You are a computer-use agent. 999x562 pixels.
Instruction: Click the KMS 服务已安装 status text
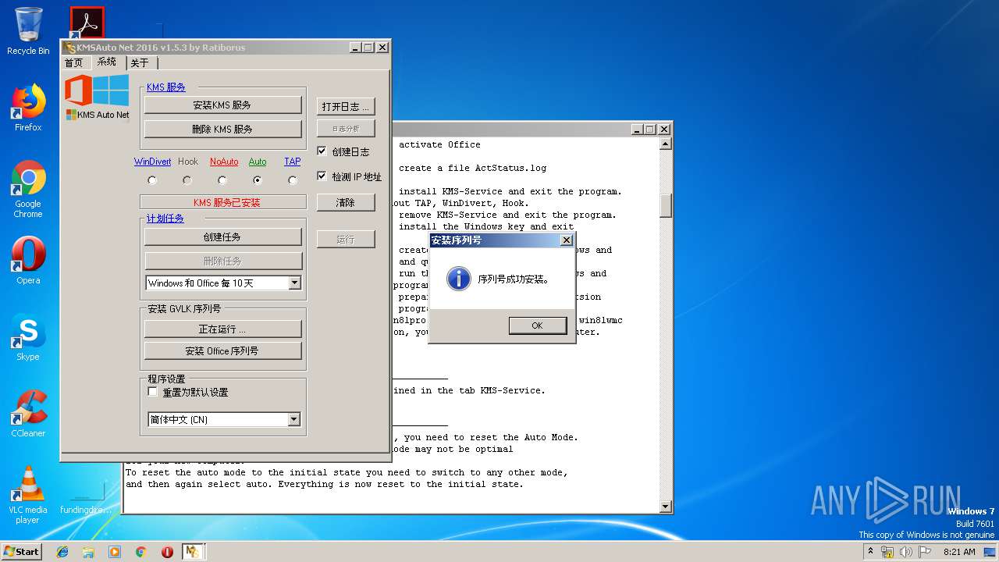(x=226, y=203)
